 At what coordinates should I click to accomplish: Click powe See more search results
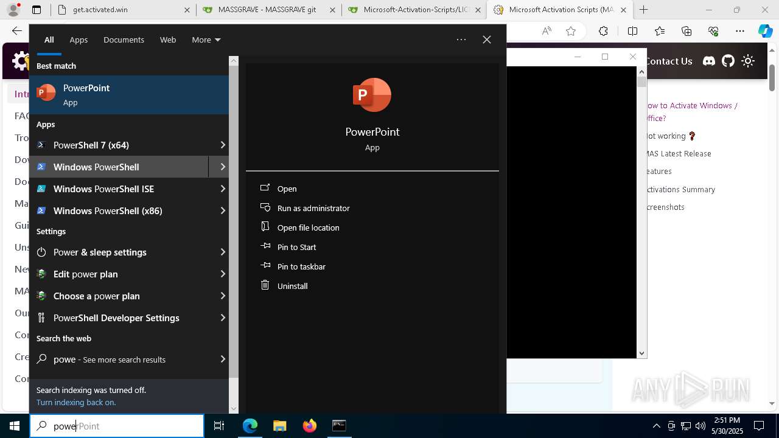pos(129,359)
